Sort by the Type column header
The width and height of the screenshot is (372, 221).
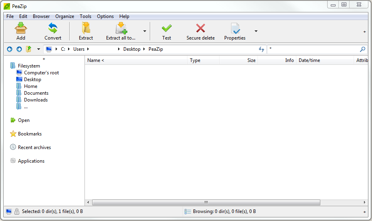click(203, 60)
